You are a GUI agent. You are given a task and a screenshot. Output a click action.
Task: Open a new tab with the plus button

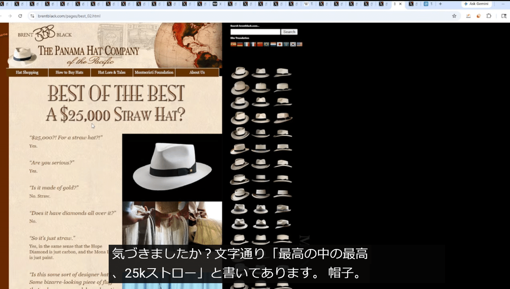440,4
